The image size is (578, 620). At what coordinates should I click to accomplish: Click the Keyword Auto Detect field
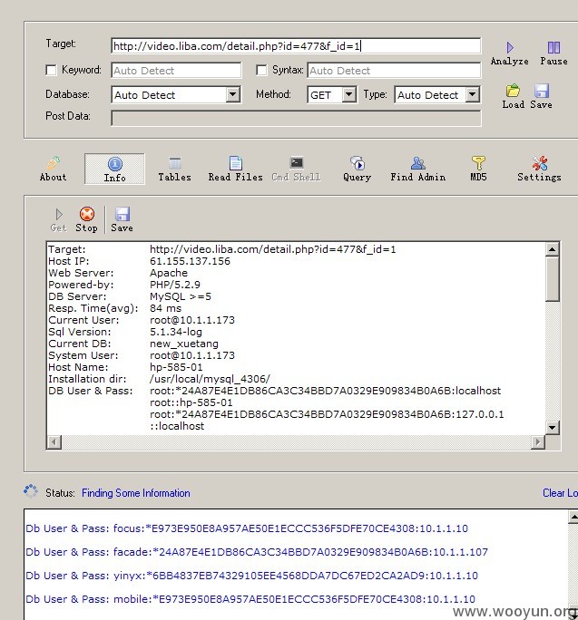point(176,71)
